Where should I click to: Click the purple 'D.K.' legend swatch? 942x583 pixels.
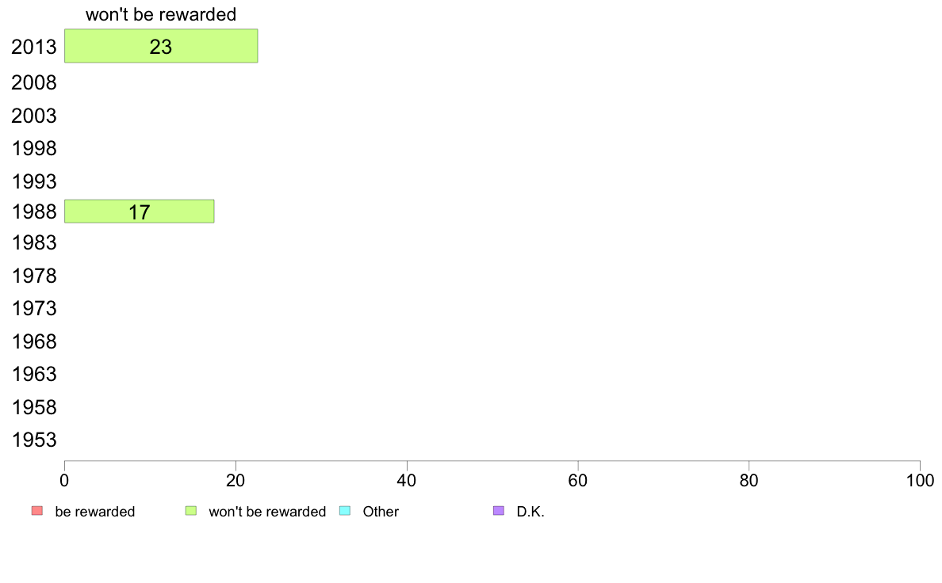tap(498, 511)
